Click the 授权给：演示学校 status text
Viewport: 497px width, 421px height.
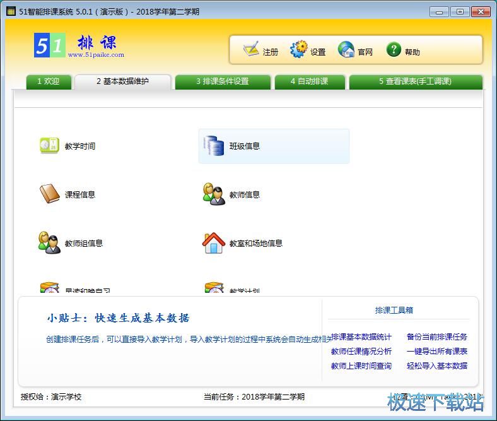51,397
